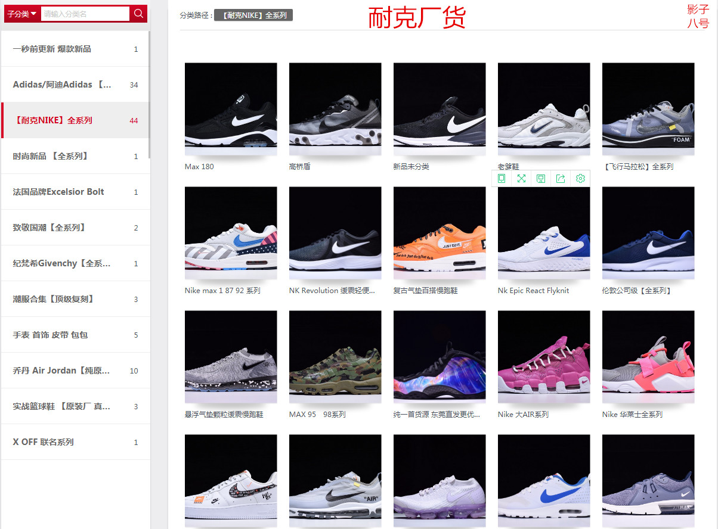Open the white shoe with blue swoosh, bottom row
Viewport: 718px width, 529px height.
(x=544, y=481)
